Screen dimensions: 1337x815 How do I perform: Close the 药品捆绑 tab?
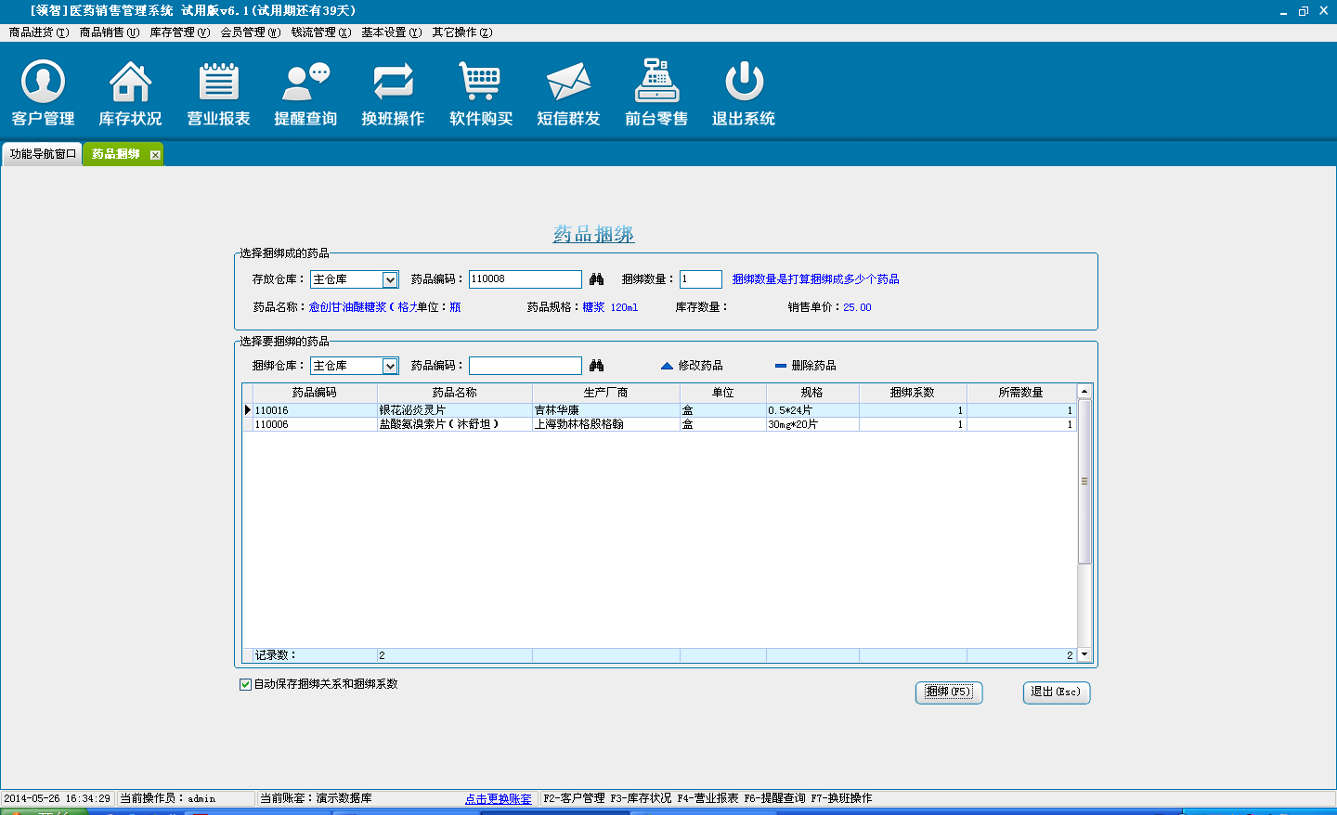[155, 155]
